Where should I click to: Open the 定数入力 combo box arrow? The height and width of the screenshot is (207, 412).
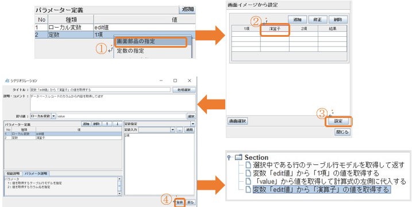[172, 130]
